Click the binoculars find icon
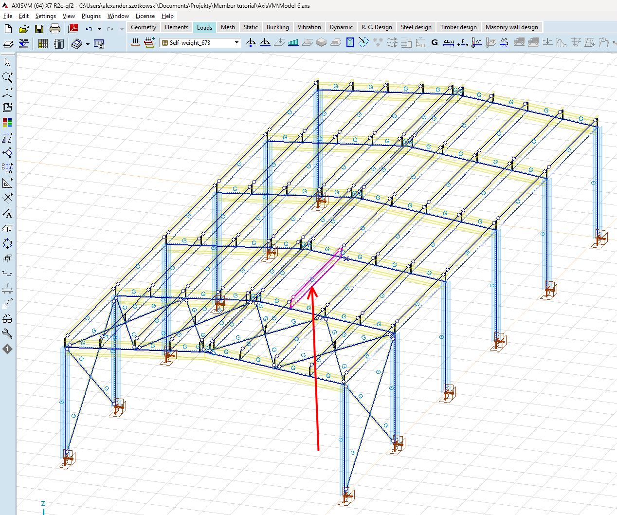The width and height of the screenshot is (617, 515). pos(7,319)
